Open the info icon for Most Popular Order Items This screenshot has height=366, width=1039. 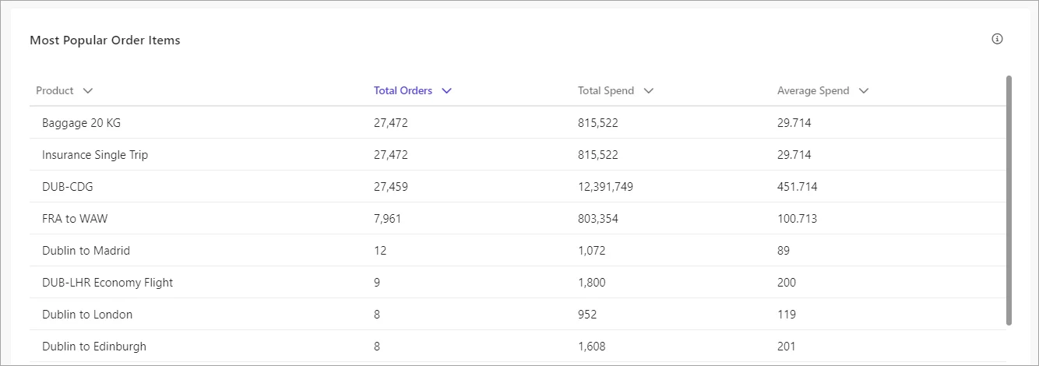pos(997,39)
